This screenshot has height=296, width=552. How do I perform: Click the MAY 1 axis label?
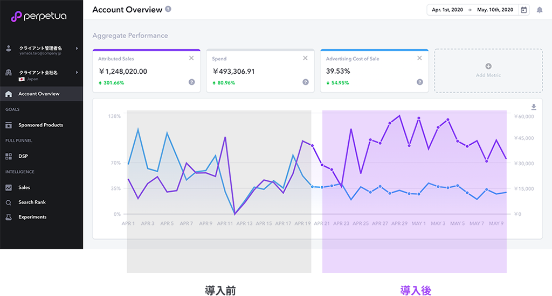(x=418, y=223)
